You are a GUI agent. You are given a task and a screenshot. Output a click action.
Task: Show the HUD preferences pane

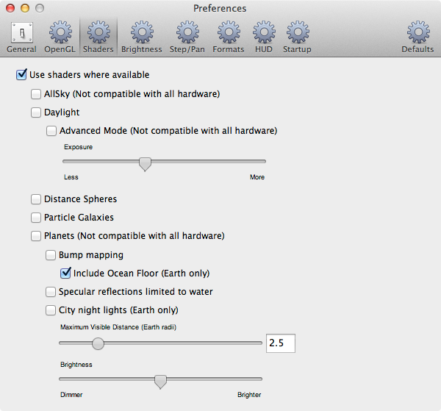click(x=264, y=37)
